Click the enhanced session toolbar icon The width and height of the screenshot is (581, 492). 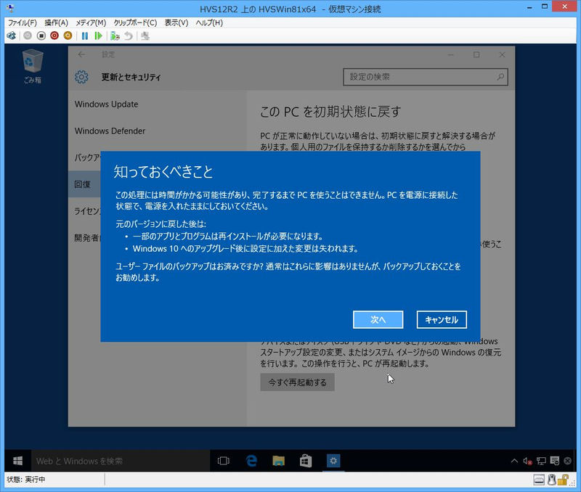click(x=145, y=36)
